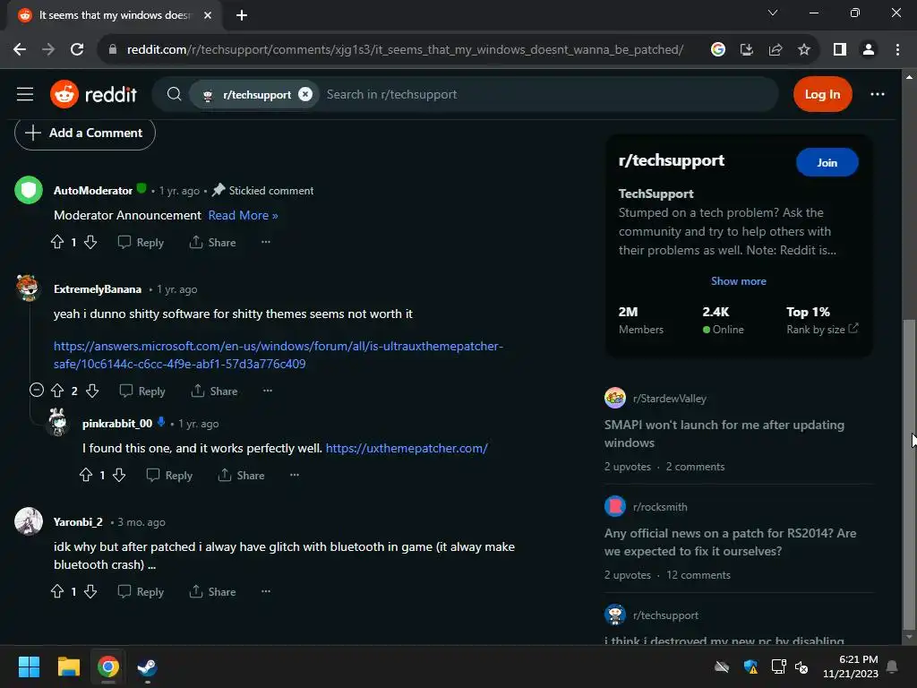This screenshot has height=688, width=917.
Task: Reload the page in Chrome
Action: pos(77,49)
